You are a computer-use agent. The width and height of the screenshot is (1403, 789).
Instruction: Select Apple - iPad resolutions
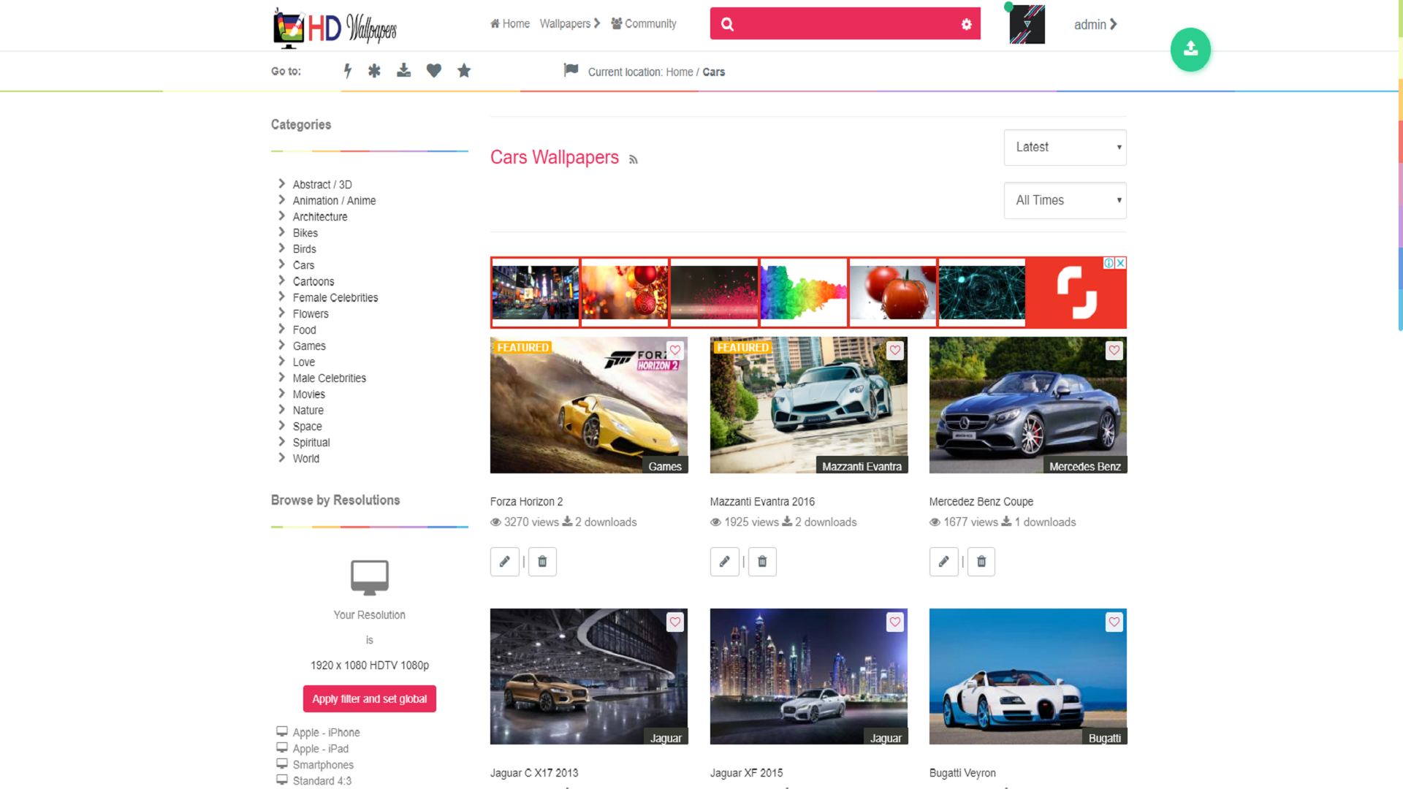320,748
